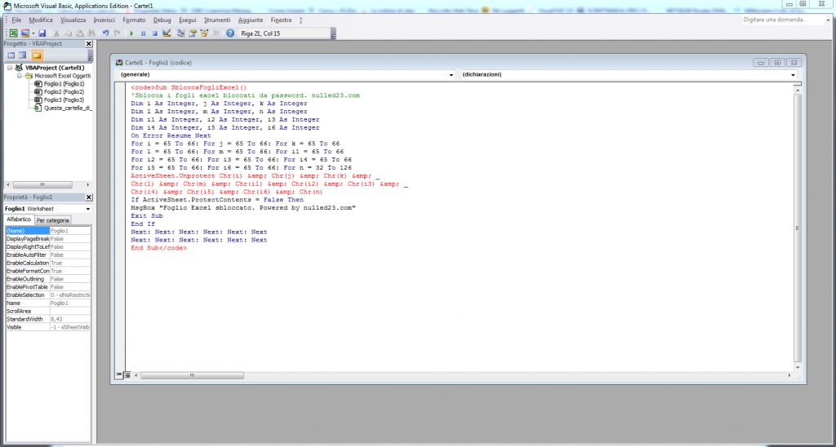The width and height of the screenshot is (836, 447).
Task: Switch to Full Module View at the code window bottom
Action: click(127, 374)
